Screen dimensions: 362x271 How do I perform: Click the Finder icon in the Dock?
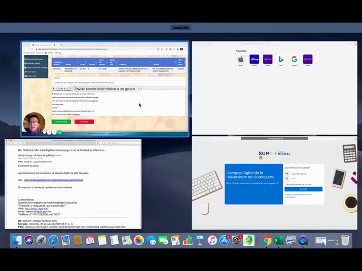coord(16,241)
